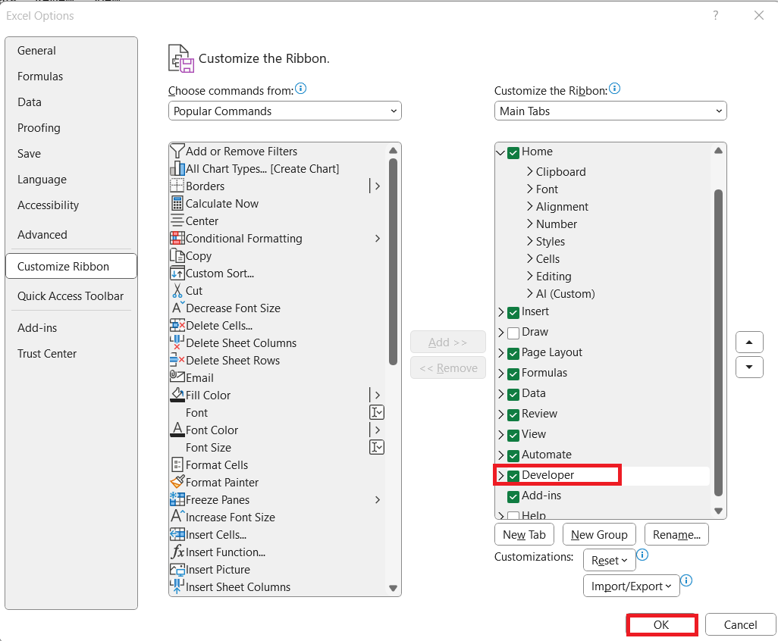Click the Email envelope icon

pyautogui.click(x=177, y=377)
